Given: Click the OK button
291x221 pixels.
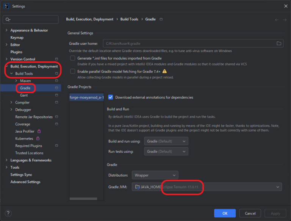Looking at the screenshot, I should pos(225,213).
